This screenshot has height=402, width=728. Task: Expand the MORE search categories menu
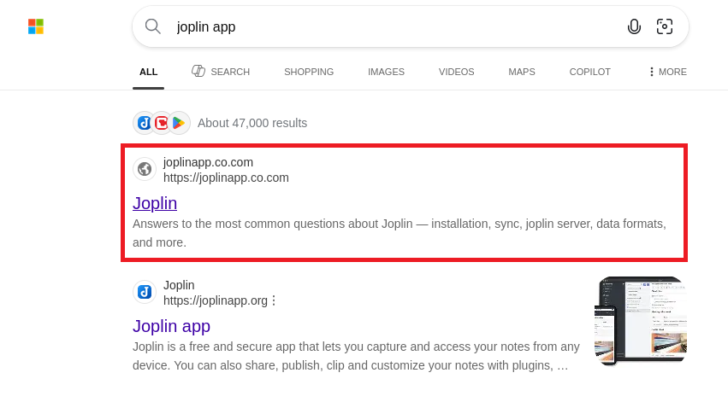(x=667, y=72)
